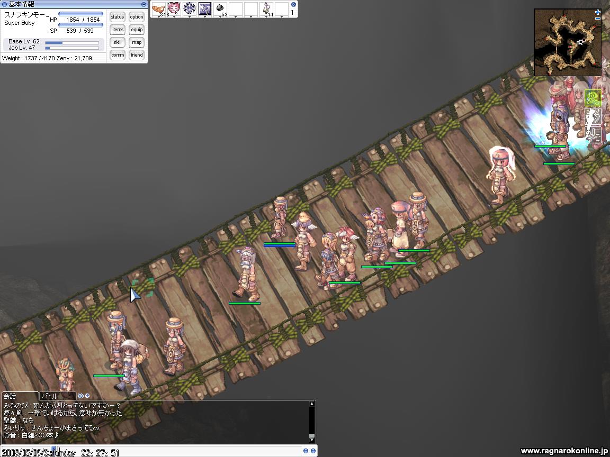
Task: Click the chat line from 静音
Action: pos(31,435)
